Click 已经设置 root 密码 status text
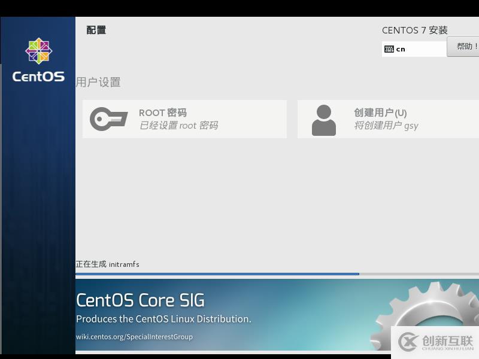 coord(178,126)
